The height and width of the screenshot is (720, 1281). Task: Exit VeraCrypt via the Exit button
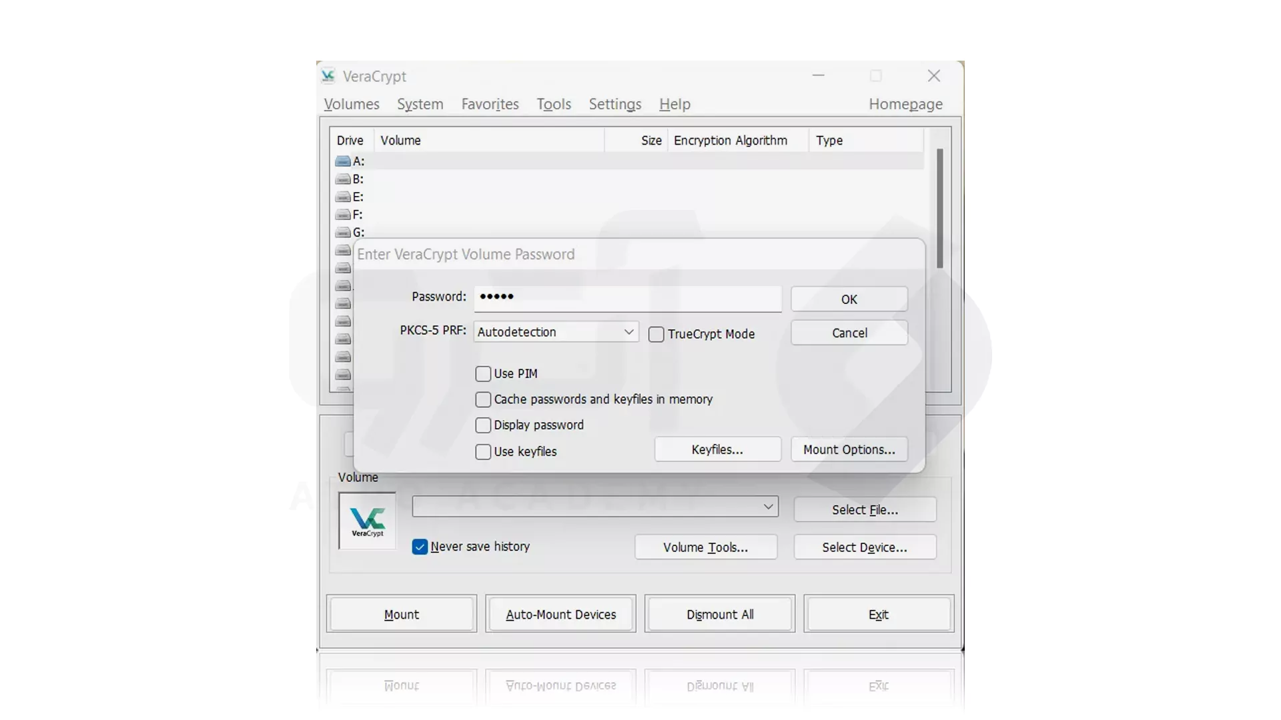coord(879,614)
